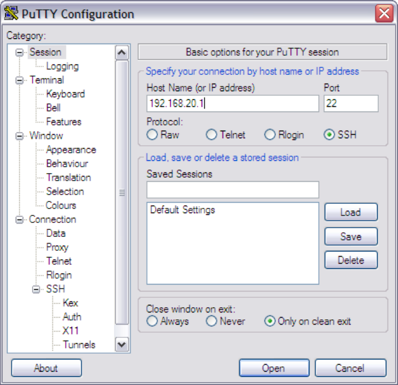This screenshot has height=385, width=398.
Task: Collapse the Session tree node
Action: pos(19,52)
